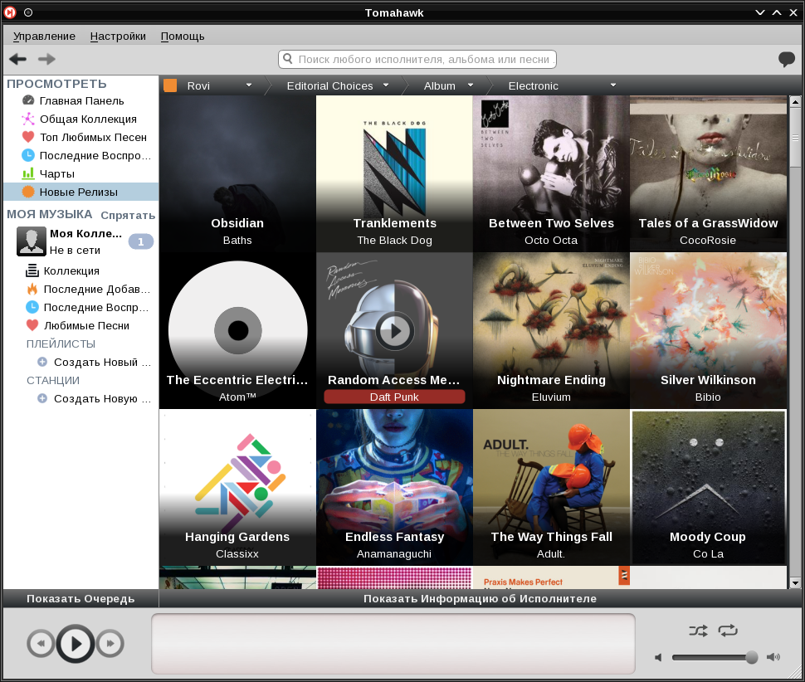The height and width of the screenshot is (682, 805).
Task: Click the clock icon beside Последние Воспр… under Моя Музыка
Action: (x=32, y=307)
